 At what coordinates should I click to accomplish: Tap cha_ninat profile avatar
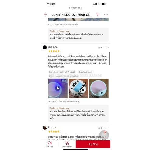[45, 47]
